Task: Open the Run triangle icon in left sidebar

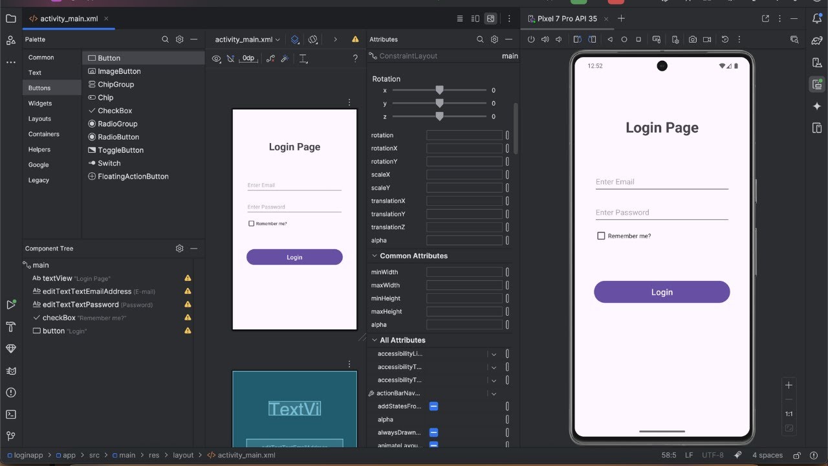Action: (10, 304)
